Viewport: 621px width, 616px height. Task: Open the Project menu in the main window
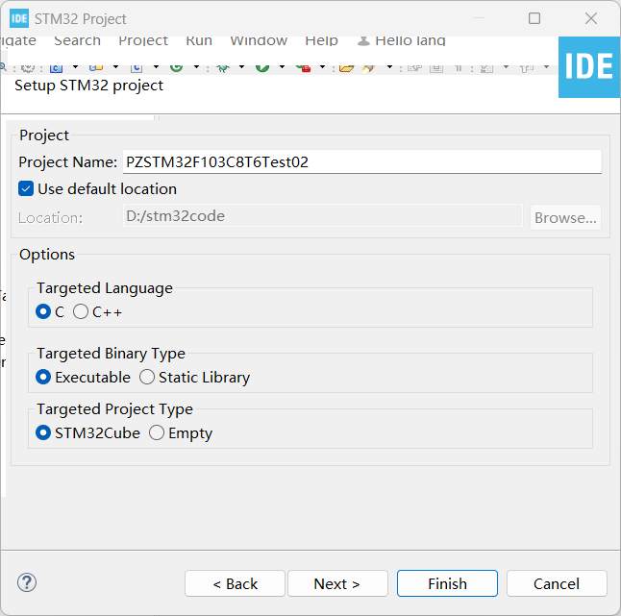[x=143, y=40]
